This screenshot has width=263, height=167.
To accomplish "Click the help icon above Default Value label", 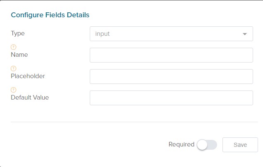I will pos(13,90).
